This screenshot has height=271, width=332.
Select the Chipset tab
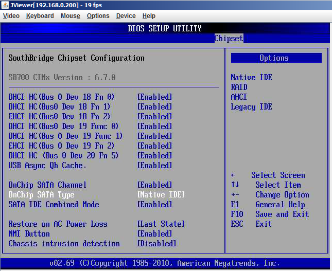click(x=229, y=39)
